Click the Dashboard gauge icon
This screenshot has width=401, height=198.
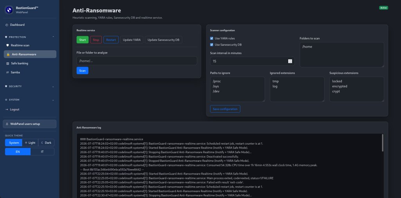[7, 25]
